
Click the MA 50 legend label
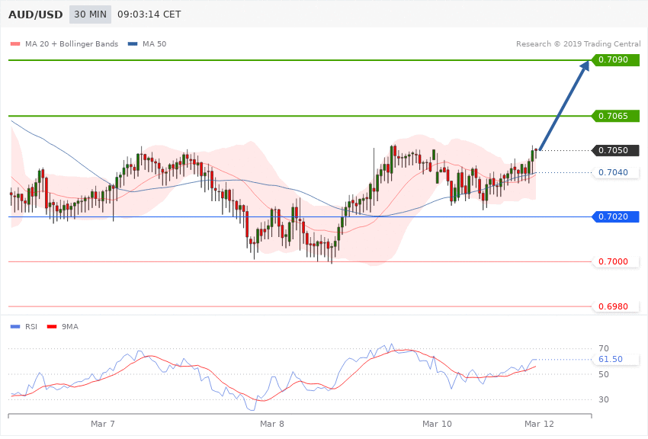pyautogui.click(x=155, y=43)
